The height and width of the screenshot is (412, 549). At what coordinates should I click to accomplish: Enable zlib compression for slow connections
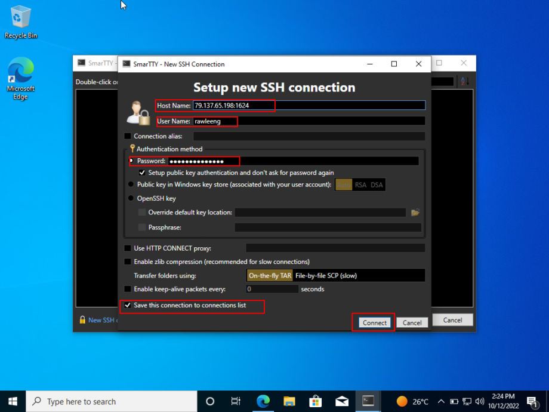(128, 262)
